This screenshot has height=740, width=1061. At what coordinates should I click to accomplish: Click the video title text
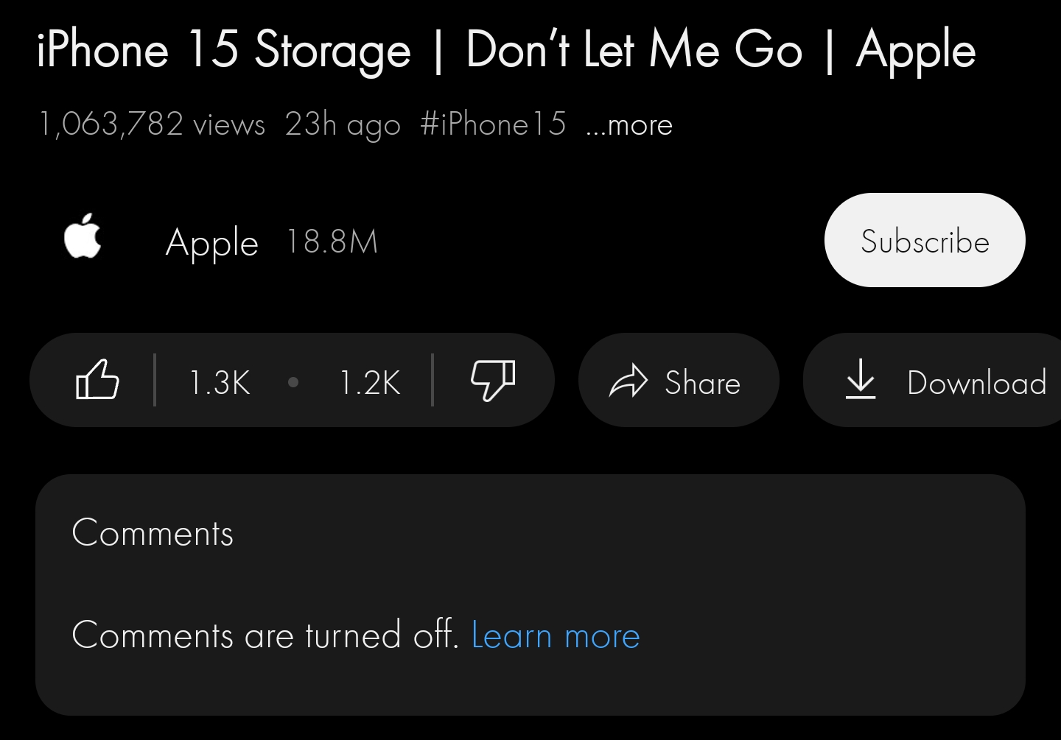tap(506, 50)
